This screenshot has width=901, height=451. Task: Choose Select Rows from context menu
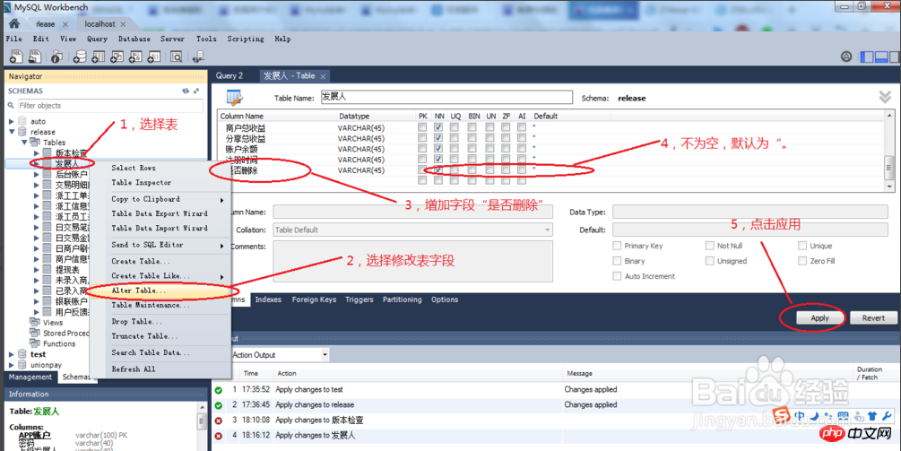click(134, 168)
